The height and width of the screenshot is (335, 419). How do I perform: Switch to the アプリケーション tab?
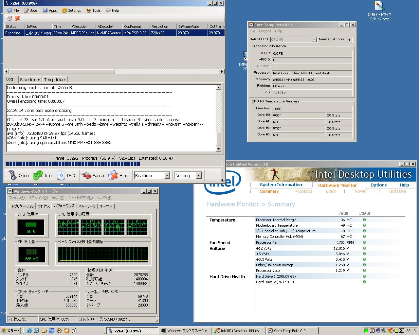click(x=22, y=206)
